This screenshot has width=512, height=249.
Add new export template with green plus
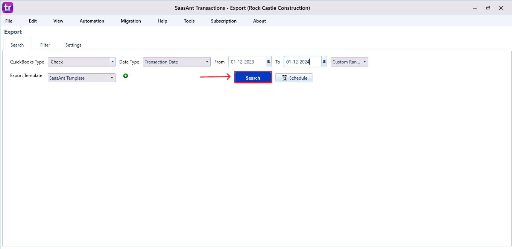[126, 76]
